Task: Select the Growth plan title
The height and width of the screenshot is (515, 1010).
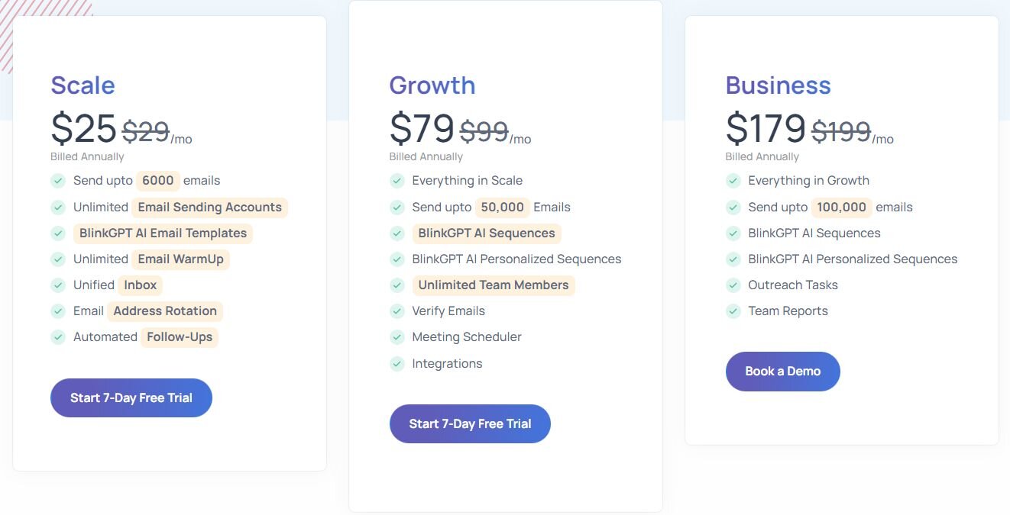Action: point(432,85)
